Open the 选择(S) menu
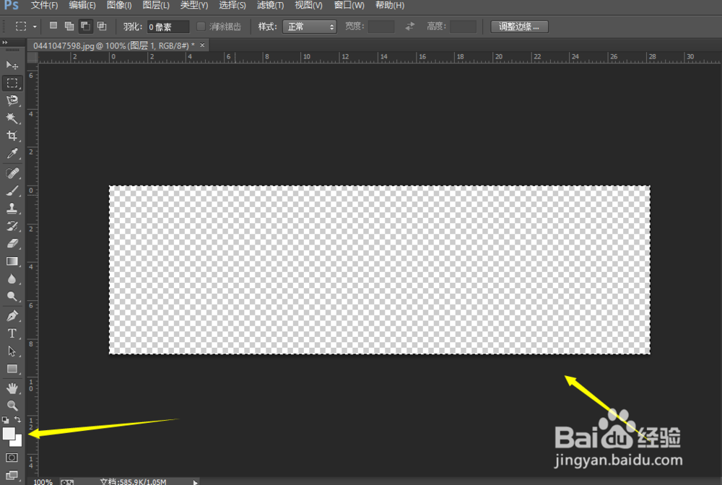The height and width of the screenshot is (485, 722). (x=232, y=6)
